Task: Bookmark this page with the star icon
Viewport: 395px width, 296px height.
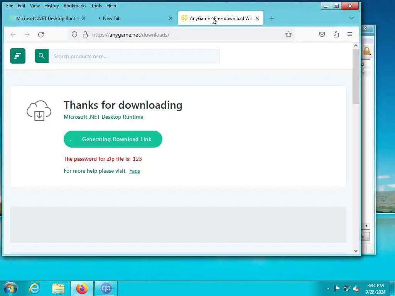Action: 289,34
